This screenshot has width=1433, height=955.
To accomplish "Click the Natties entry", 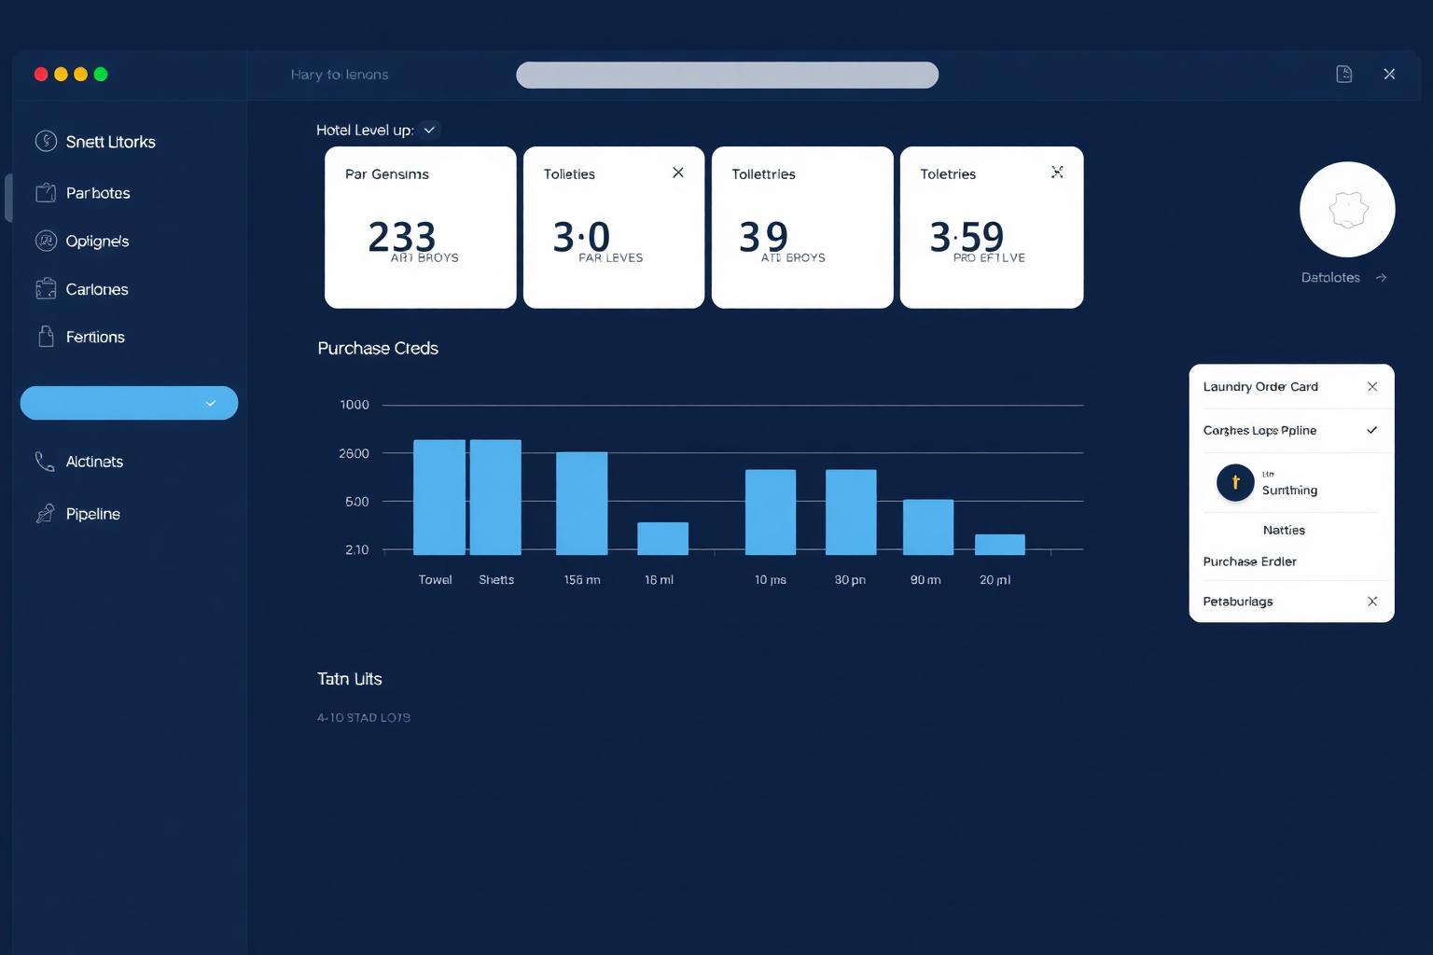I will [x=1284, y=530].
